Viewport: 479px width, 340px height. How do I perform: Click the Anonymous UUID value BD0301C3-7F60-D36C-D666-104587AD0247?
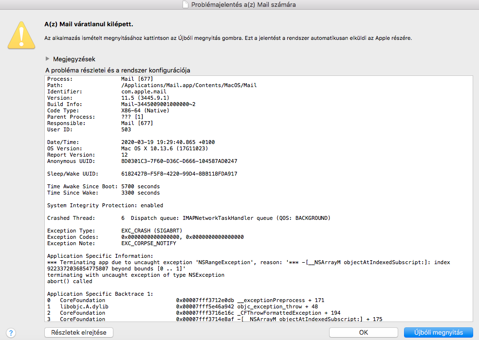click(x=179, y=161)
